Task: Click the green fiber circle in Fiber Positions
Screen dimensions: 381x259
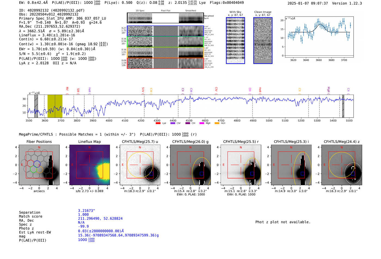Action: 33,169
